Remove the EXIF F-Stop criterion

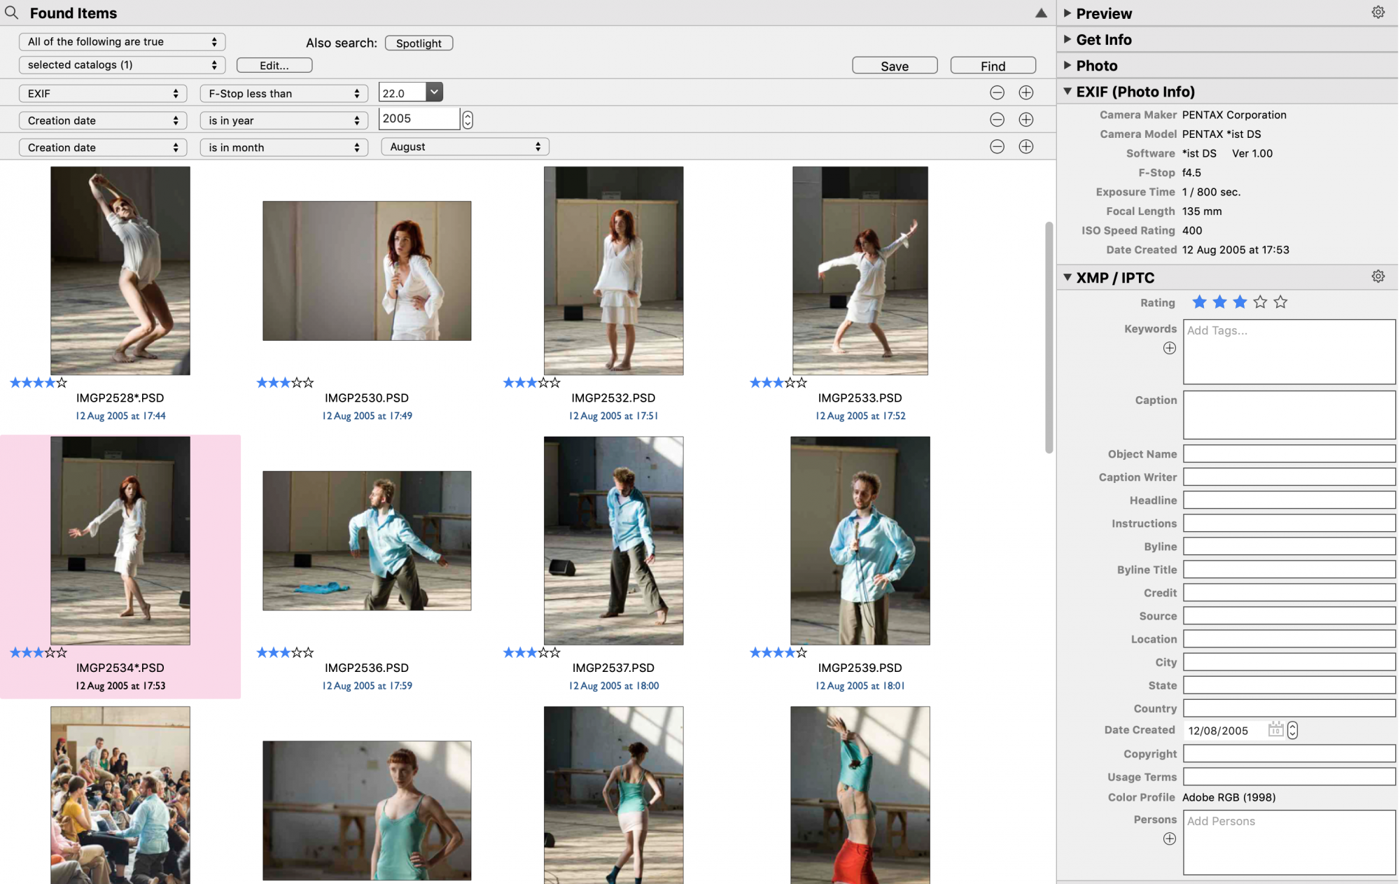[x=997, y=92]
